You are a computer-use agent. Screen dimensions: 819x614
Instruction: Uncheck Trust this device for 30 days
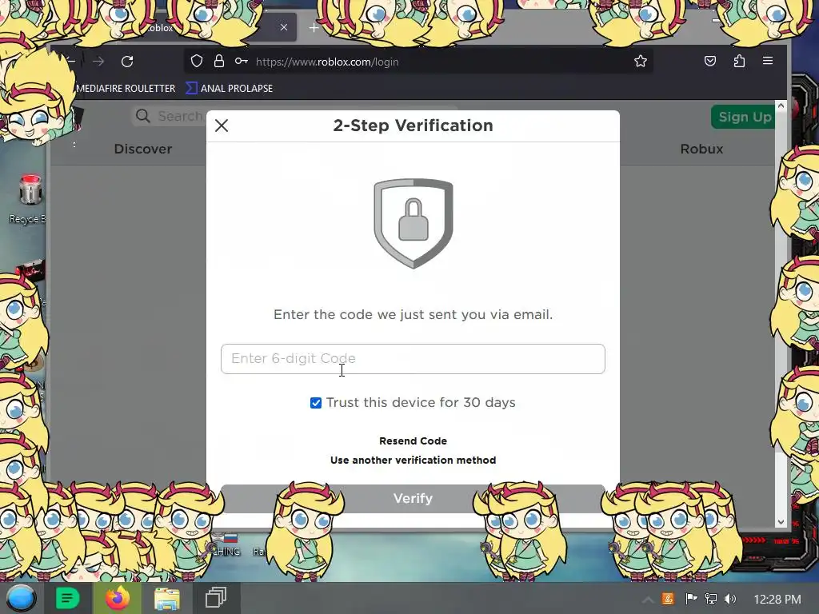(x=315, y=403)
